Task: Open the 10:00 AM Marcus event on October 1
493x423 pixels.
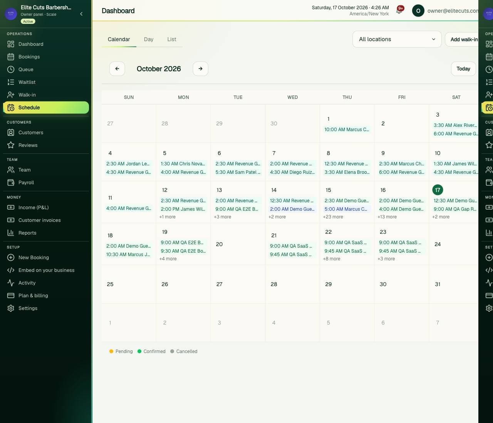Action: point(347,130)
